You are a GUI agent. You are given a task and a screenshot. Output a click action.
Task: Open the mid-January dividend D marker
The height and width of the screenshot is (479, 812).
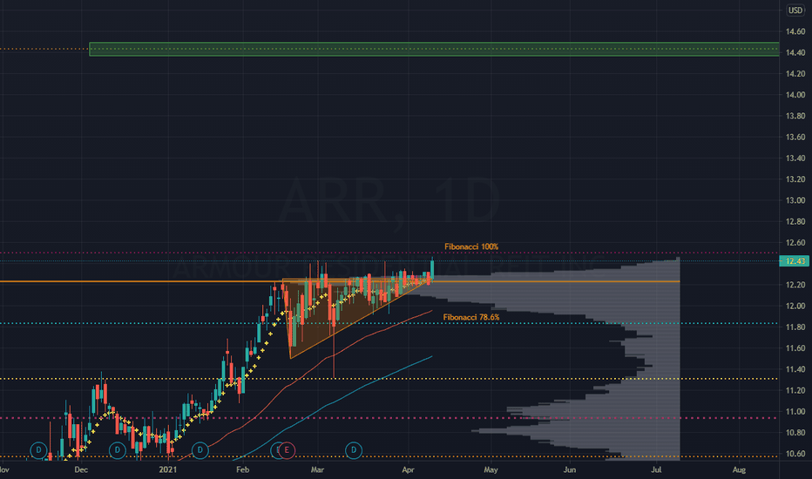[x=200, y=450]
